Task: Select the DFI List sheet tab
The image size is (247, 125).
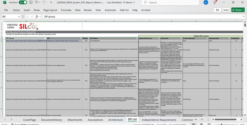Action: pos(132,119)
